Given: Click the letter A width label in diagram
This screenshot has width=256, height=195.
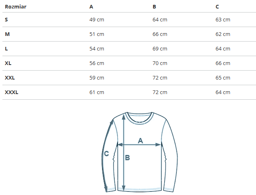Looking at the screenshot, I should click(x=141, y=140).
